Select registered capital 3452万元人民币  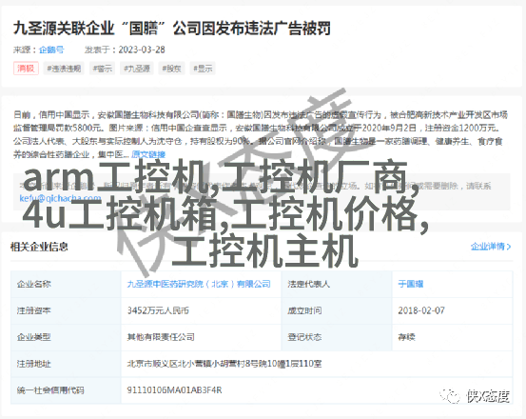coord(158,310)
